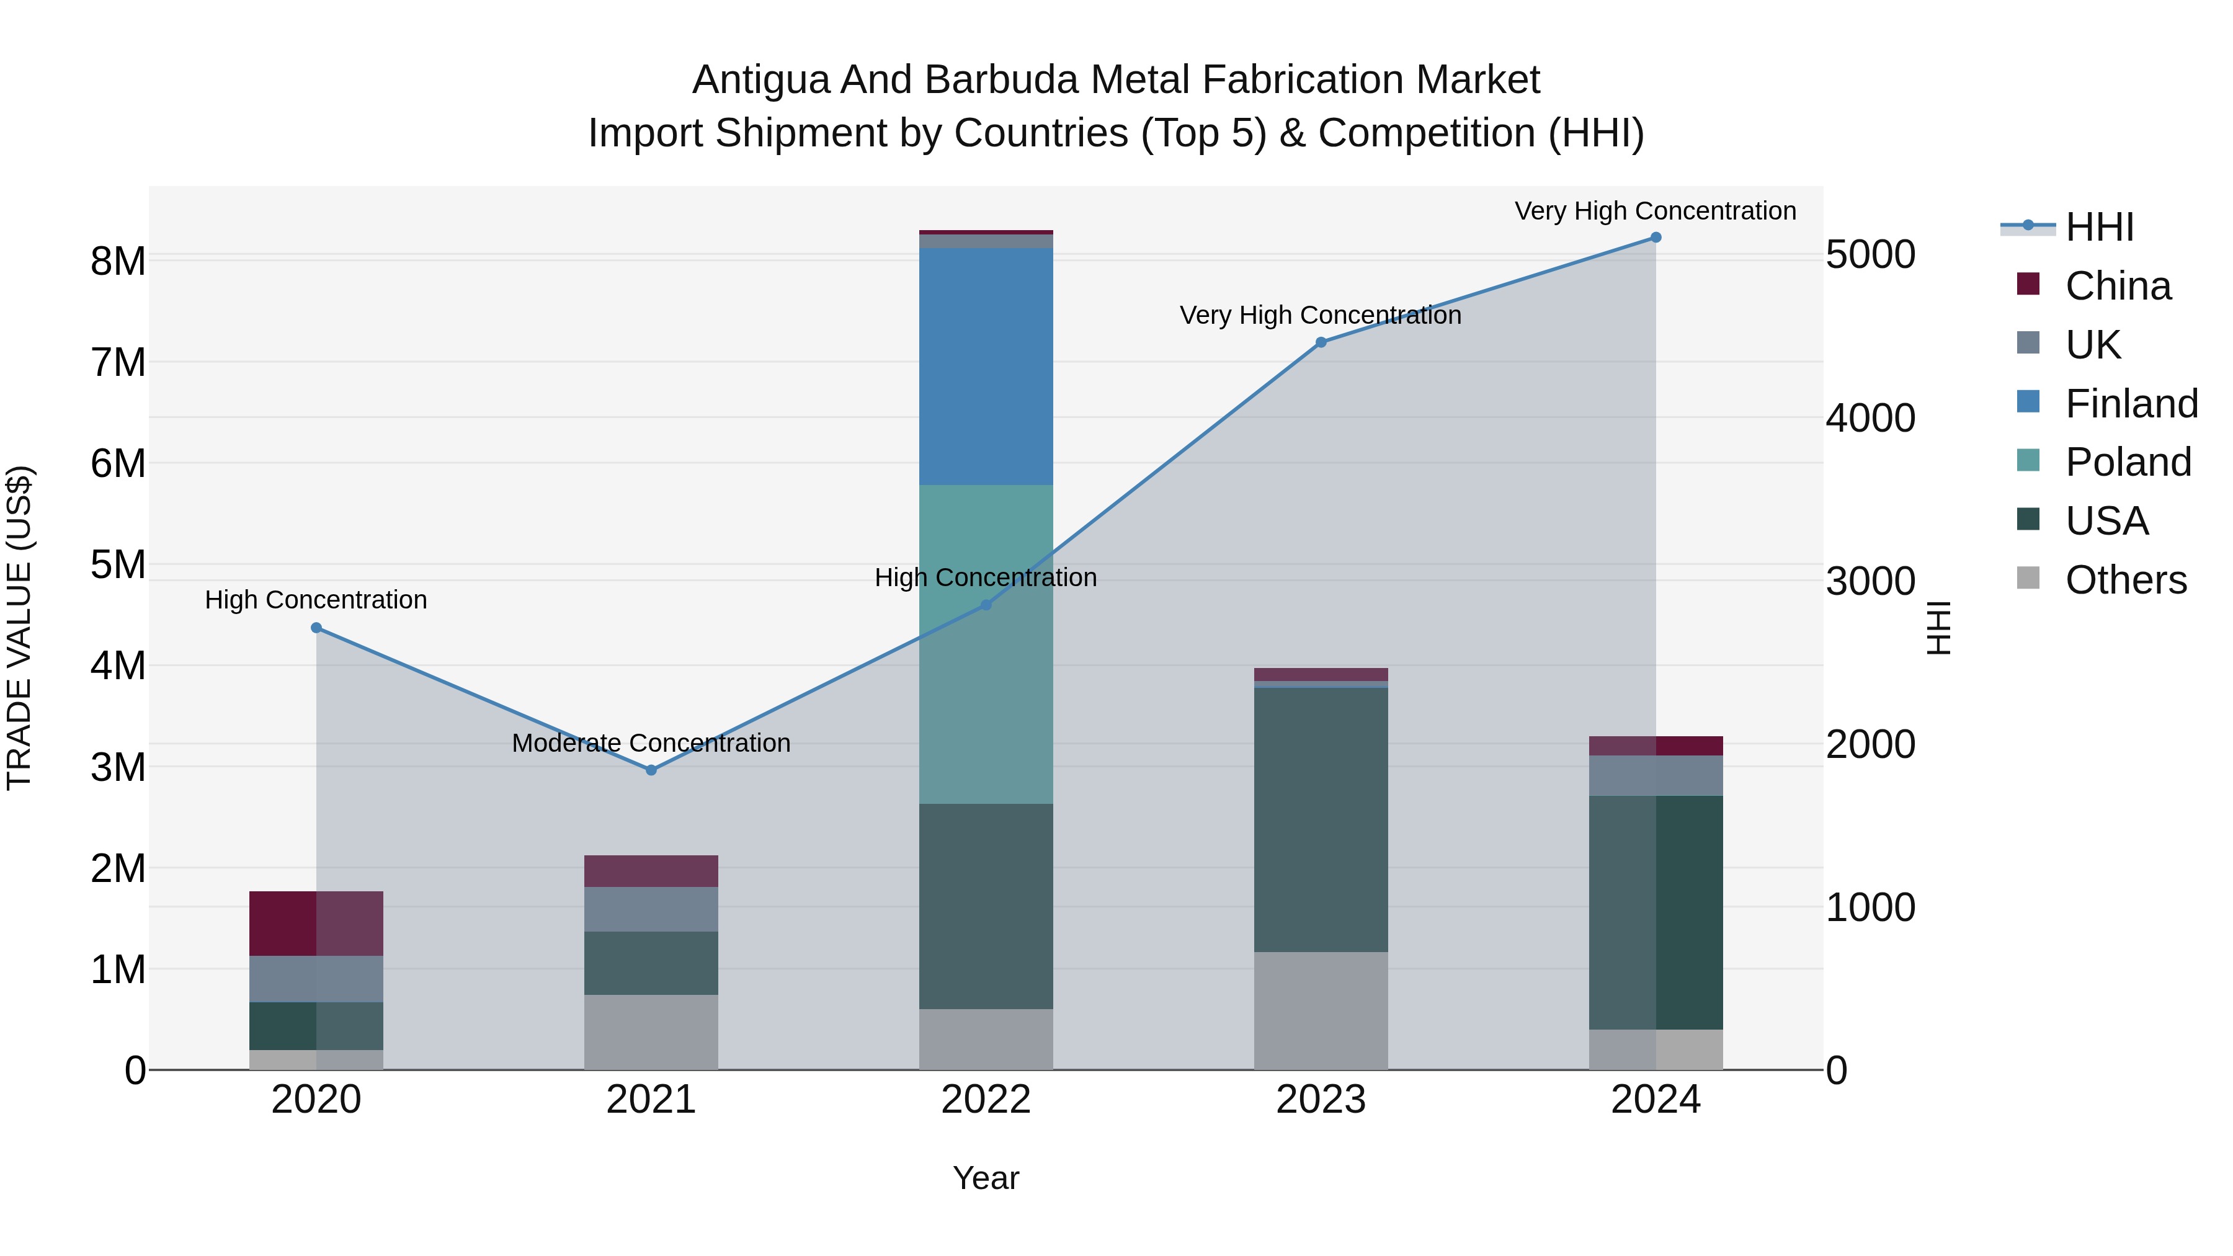Viewport: 2233px width, 1256px height.
Task: Click the 2022 x-axis tick label
Action: tap(986, 1100)
